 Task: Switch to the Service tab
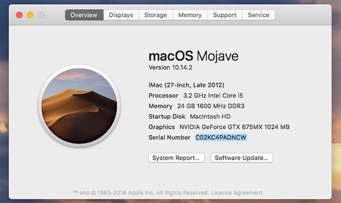259,15
